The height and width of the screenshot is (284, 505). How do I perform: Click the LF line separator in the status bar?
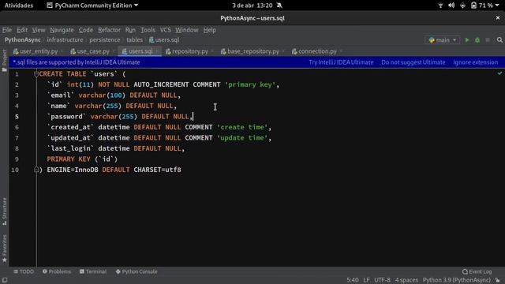tap(366, 280)
